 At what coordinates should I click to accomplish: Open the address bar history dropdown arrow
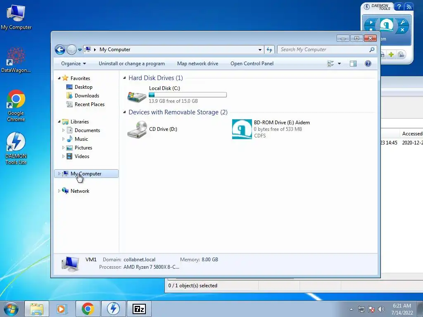pyautogui.click(x=260, y=50)
